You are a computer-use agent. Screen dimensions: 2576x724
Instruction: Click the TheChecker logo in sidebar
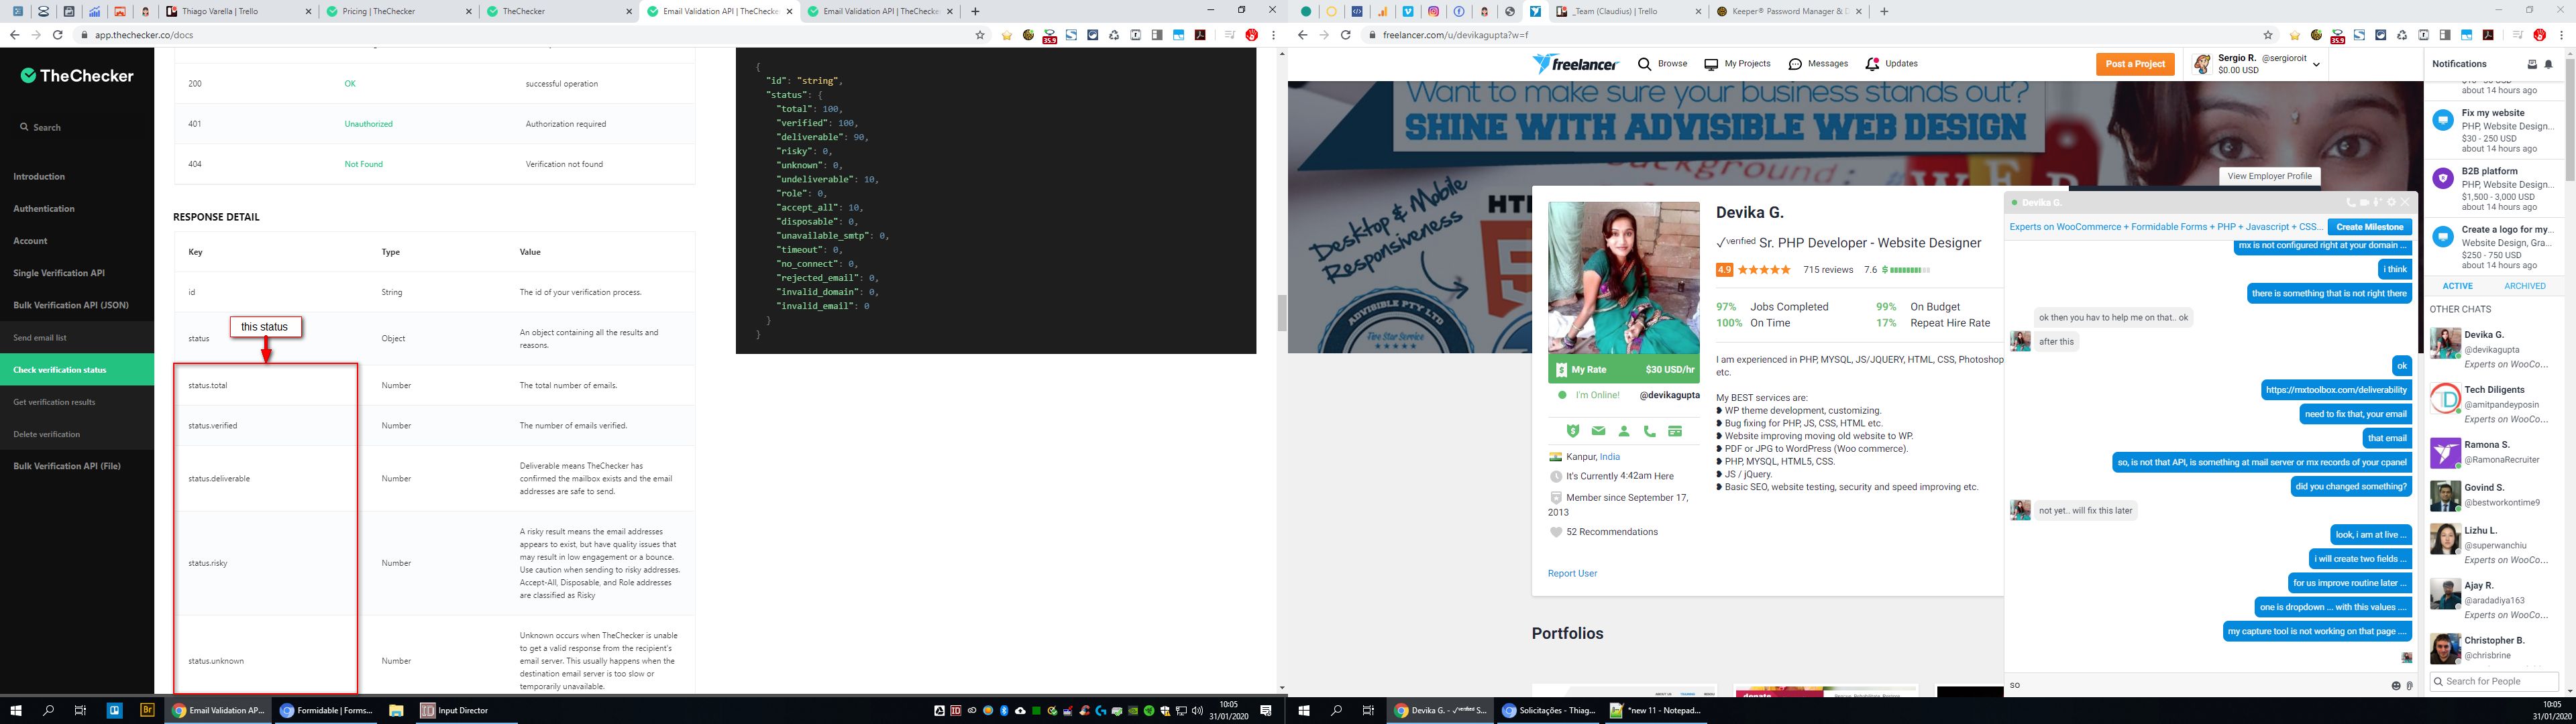click(x=77, y=76)
